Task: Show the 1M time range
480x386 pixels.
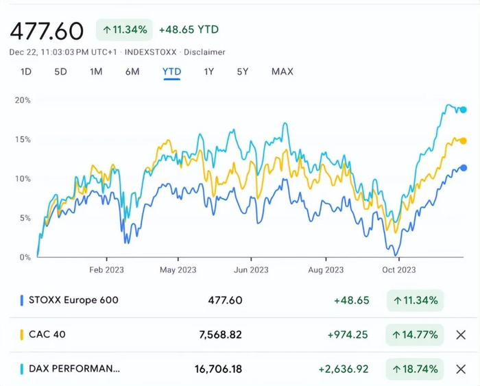Action: 96,72
